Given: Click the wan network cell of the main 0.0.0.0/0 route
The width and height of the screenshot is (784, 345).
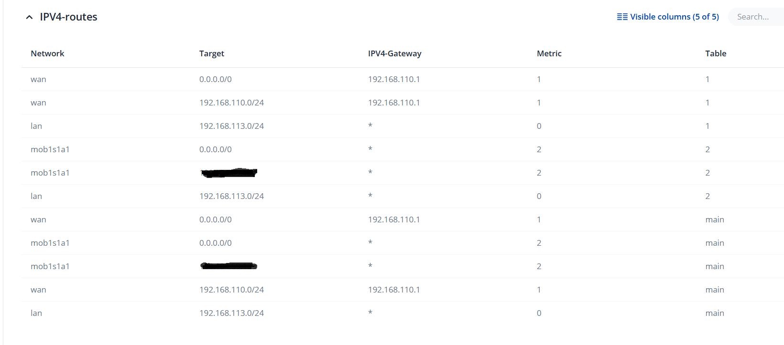Looking at the screenshot, I should click(38, 220).
